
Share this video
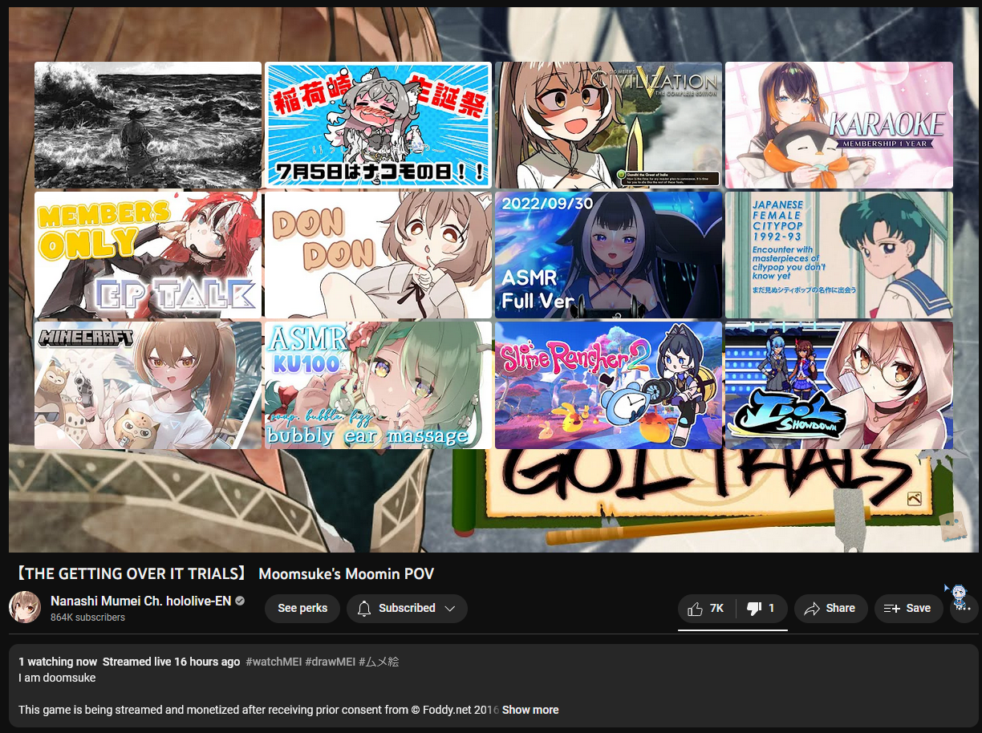[x=830, y=609]
